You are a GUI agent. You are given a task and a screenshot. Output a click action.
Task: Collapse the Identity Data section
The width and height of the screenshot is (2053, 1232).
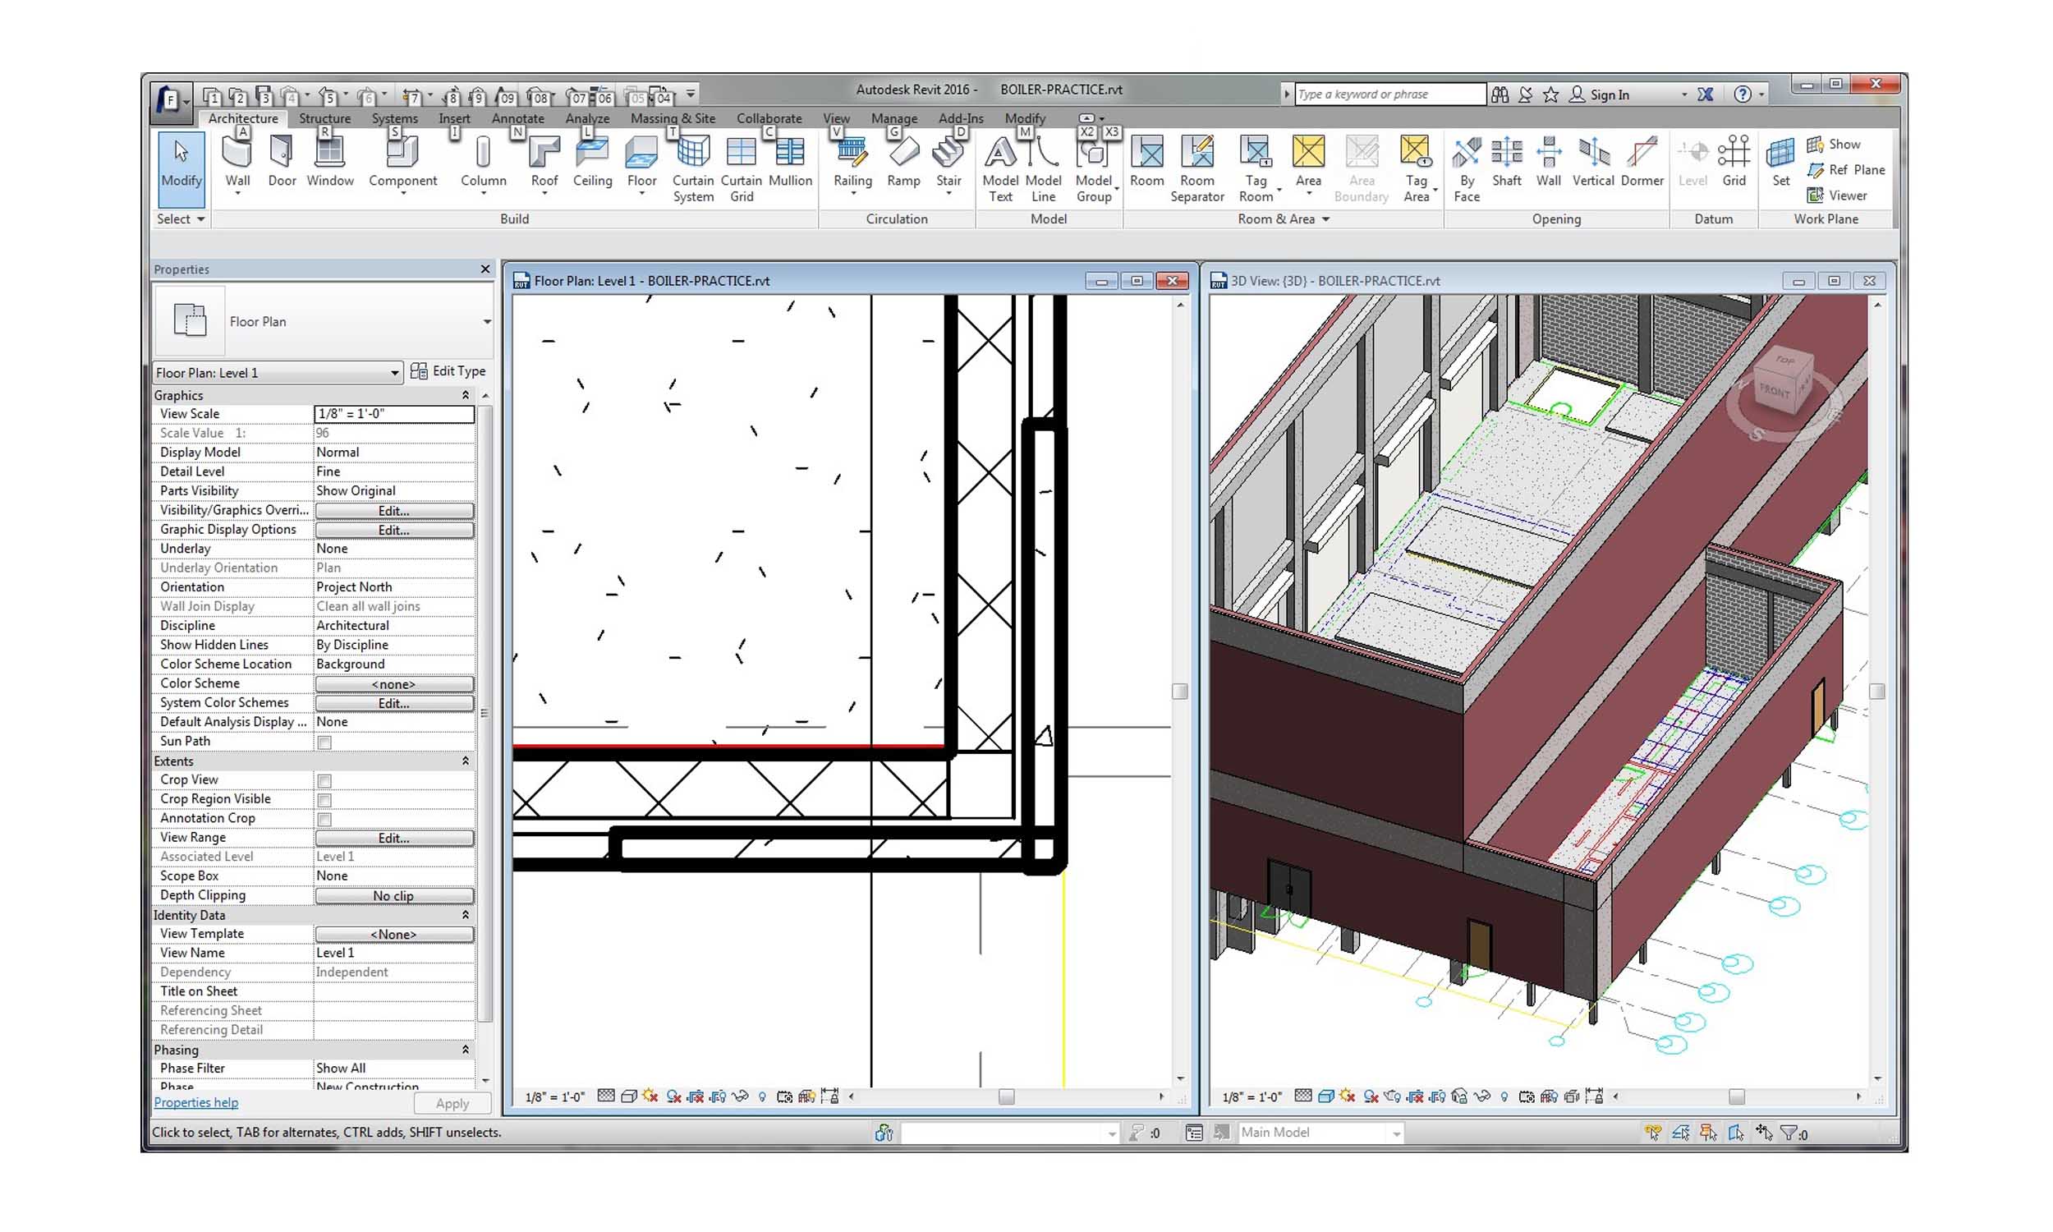(466, 915)
